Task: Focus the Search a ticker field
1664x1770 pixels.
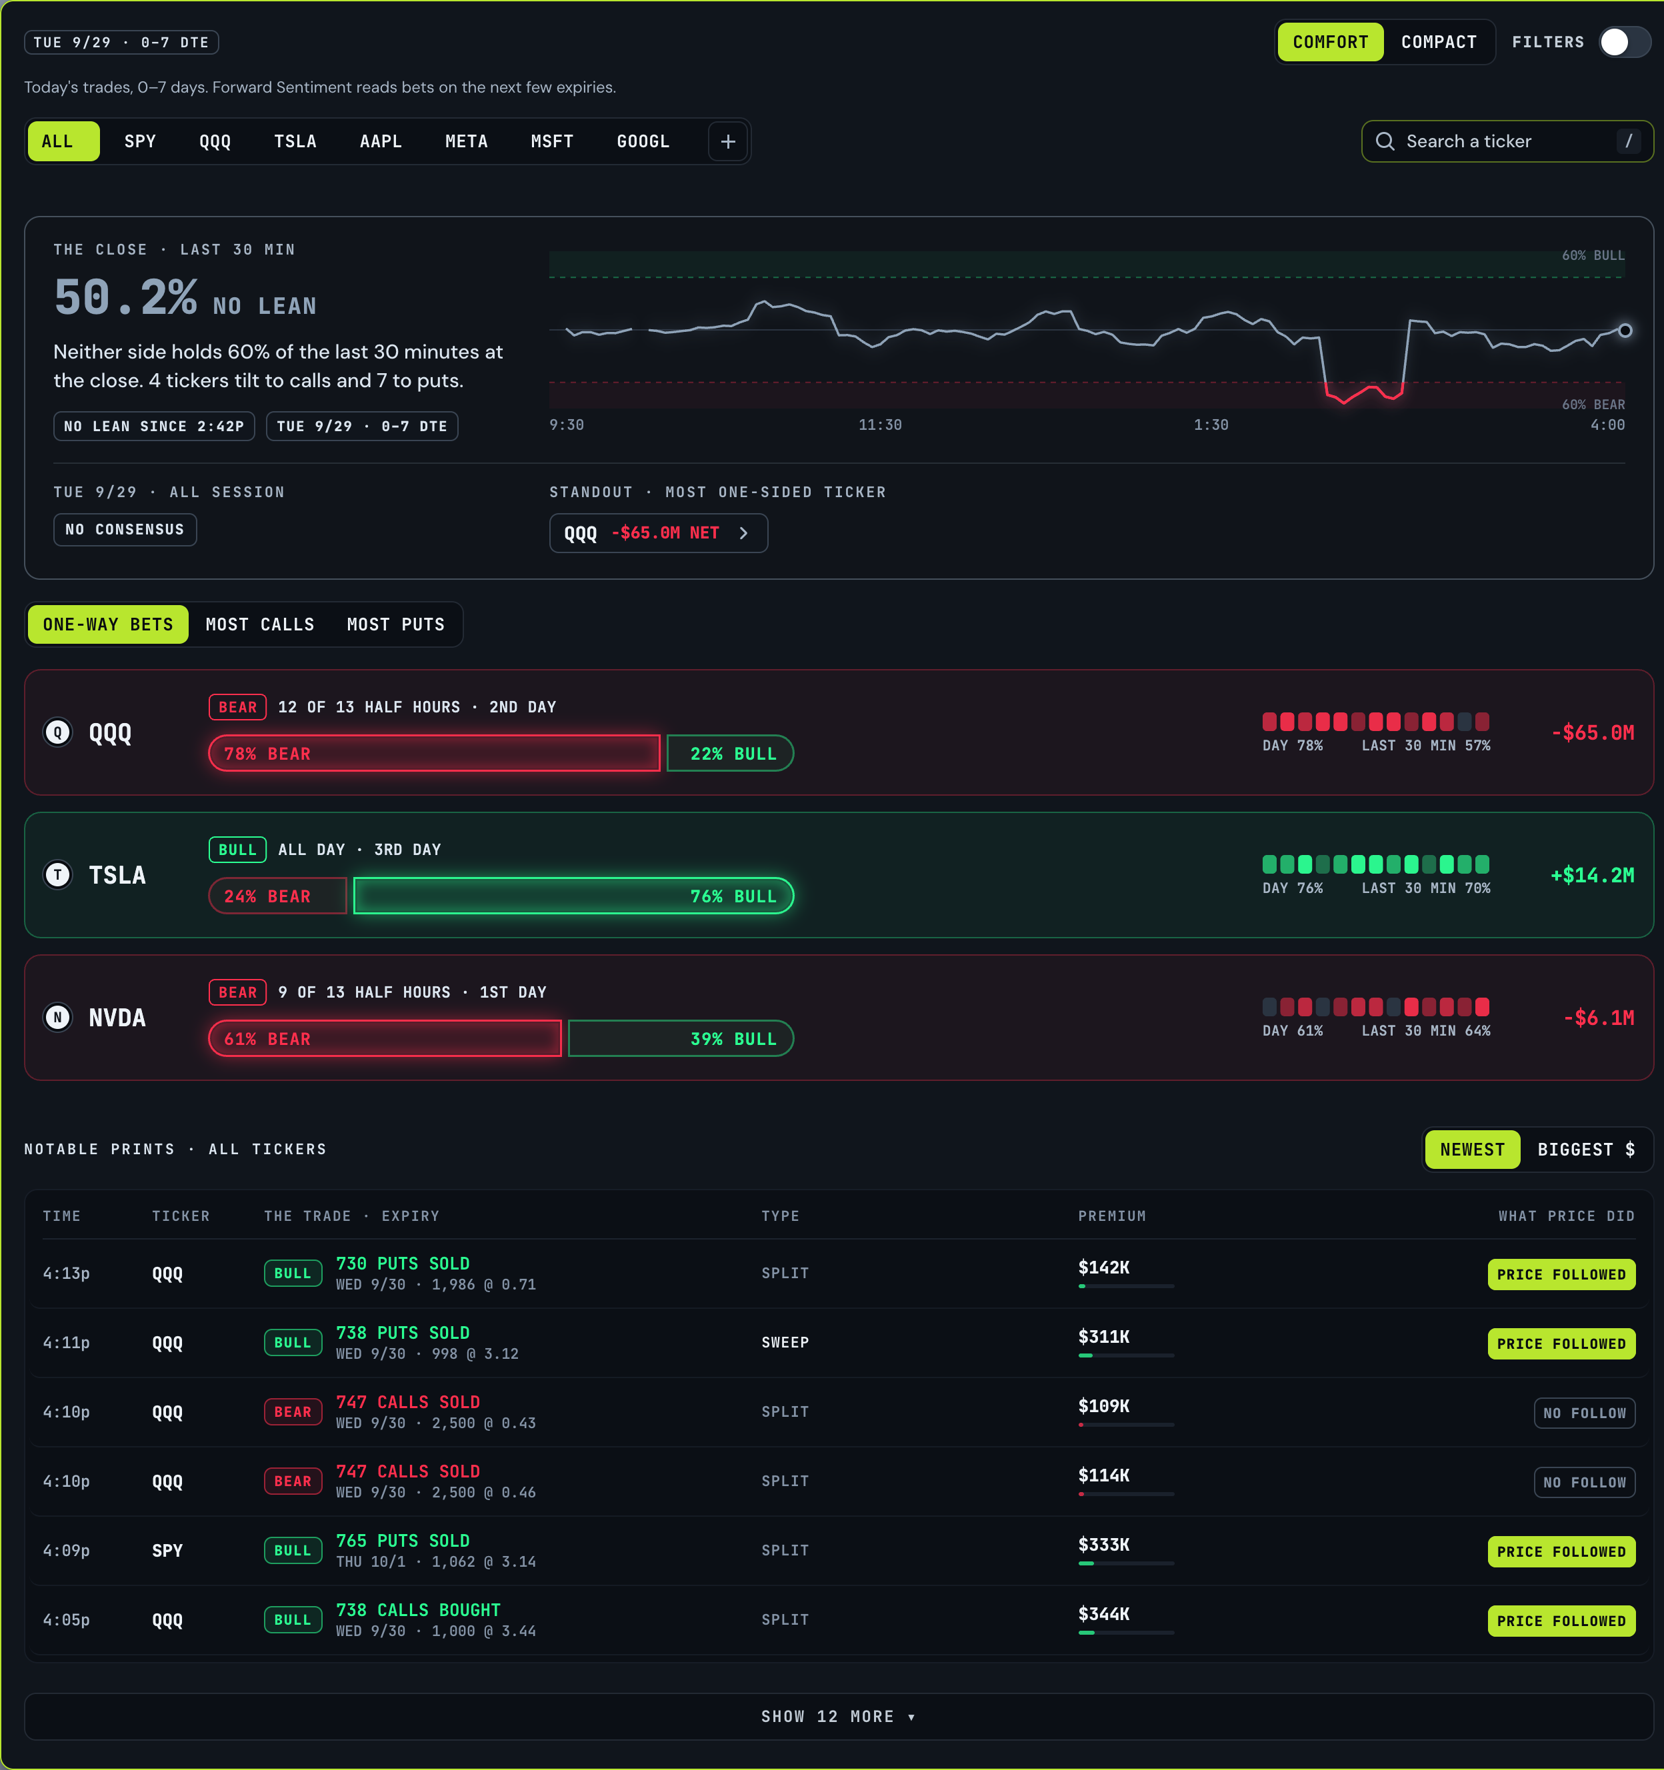Action: (1507, 141)
